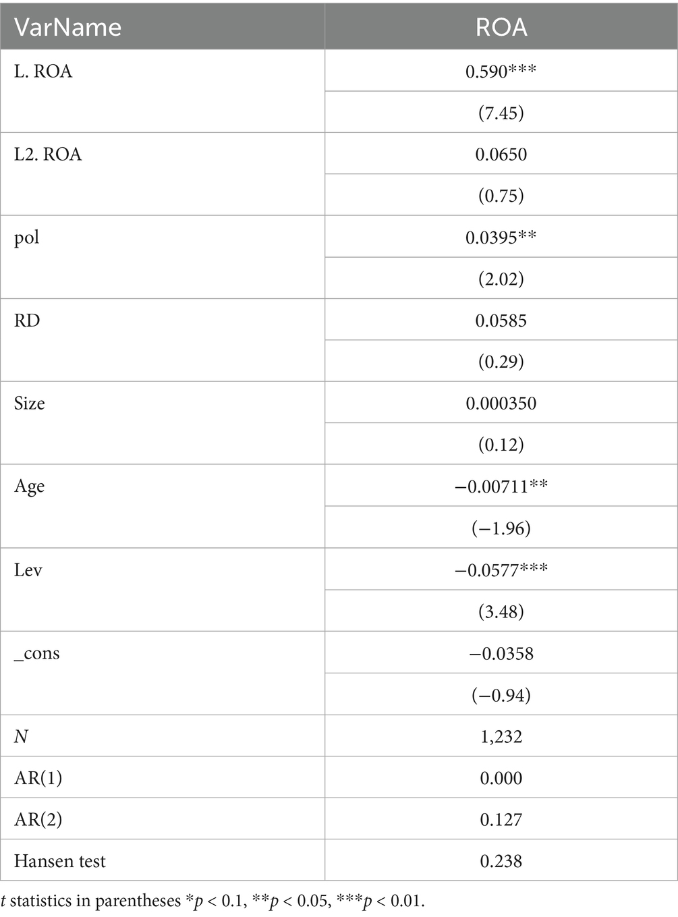Select the AR(1) row label

[x=38, y=778]
